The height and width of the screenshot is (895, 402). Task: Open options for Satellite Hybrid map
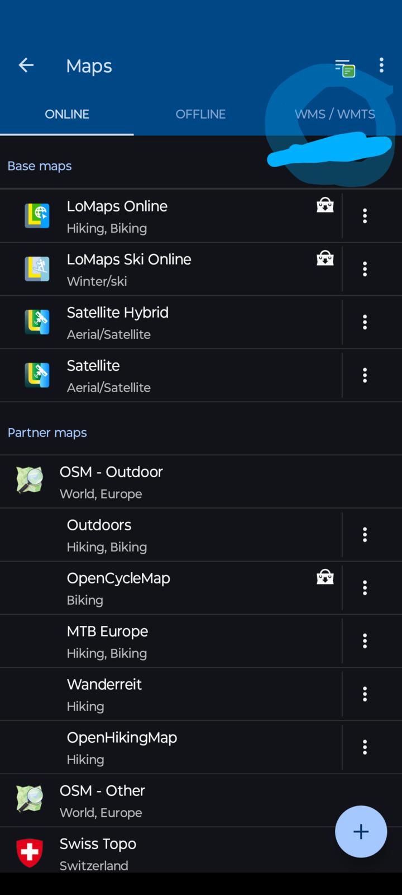[365, 322]
